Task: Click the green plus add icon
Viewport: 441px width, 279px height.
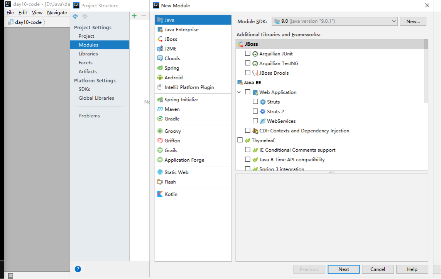Action: tap(134, 16)
